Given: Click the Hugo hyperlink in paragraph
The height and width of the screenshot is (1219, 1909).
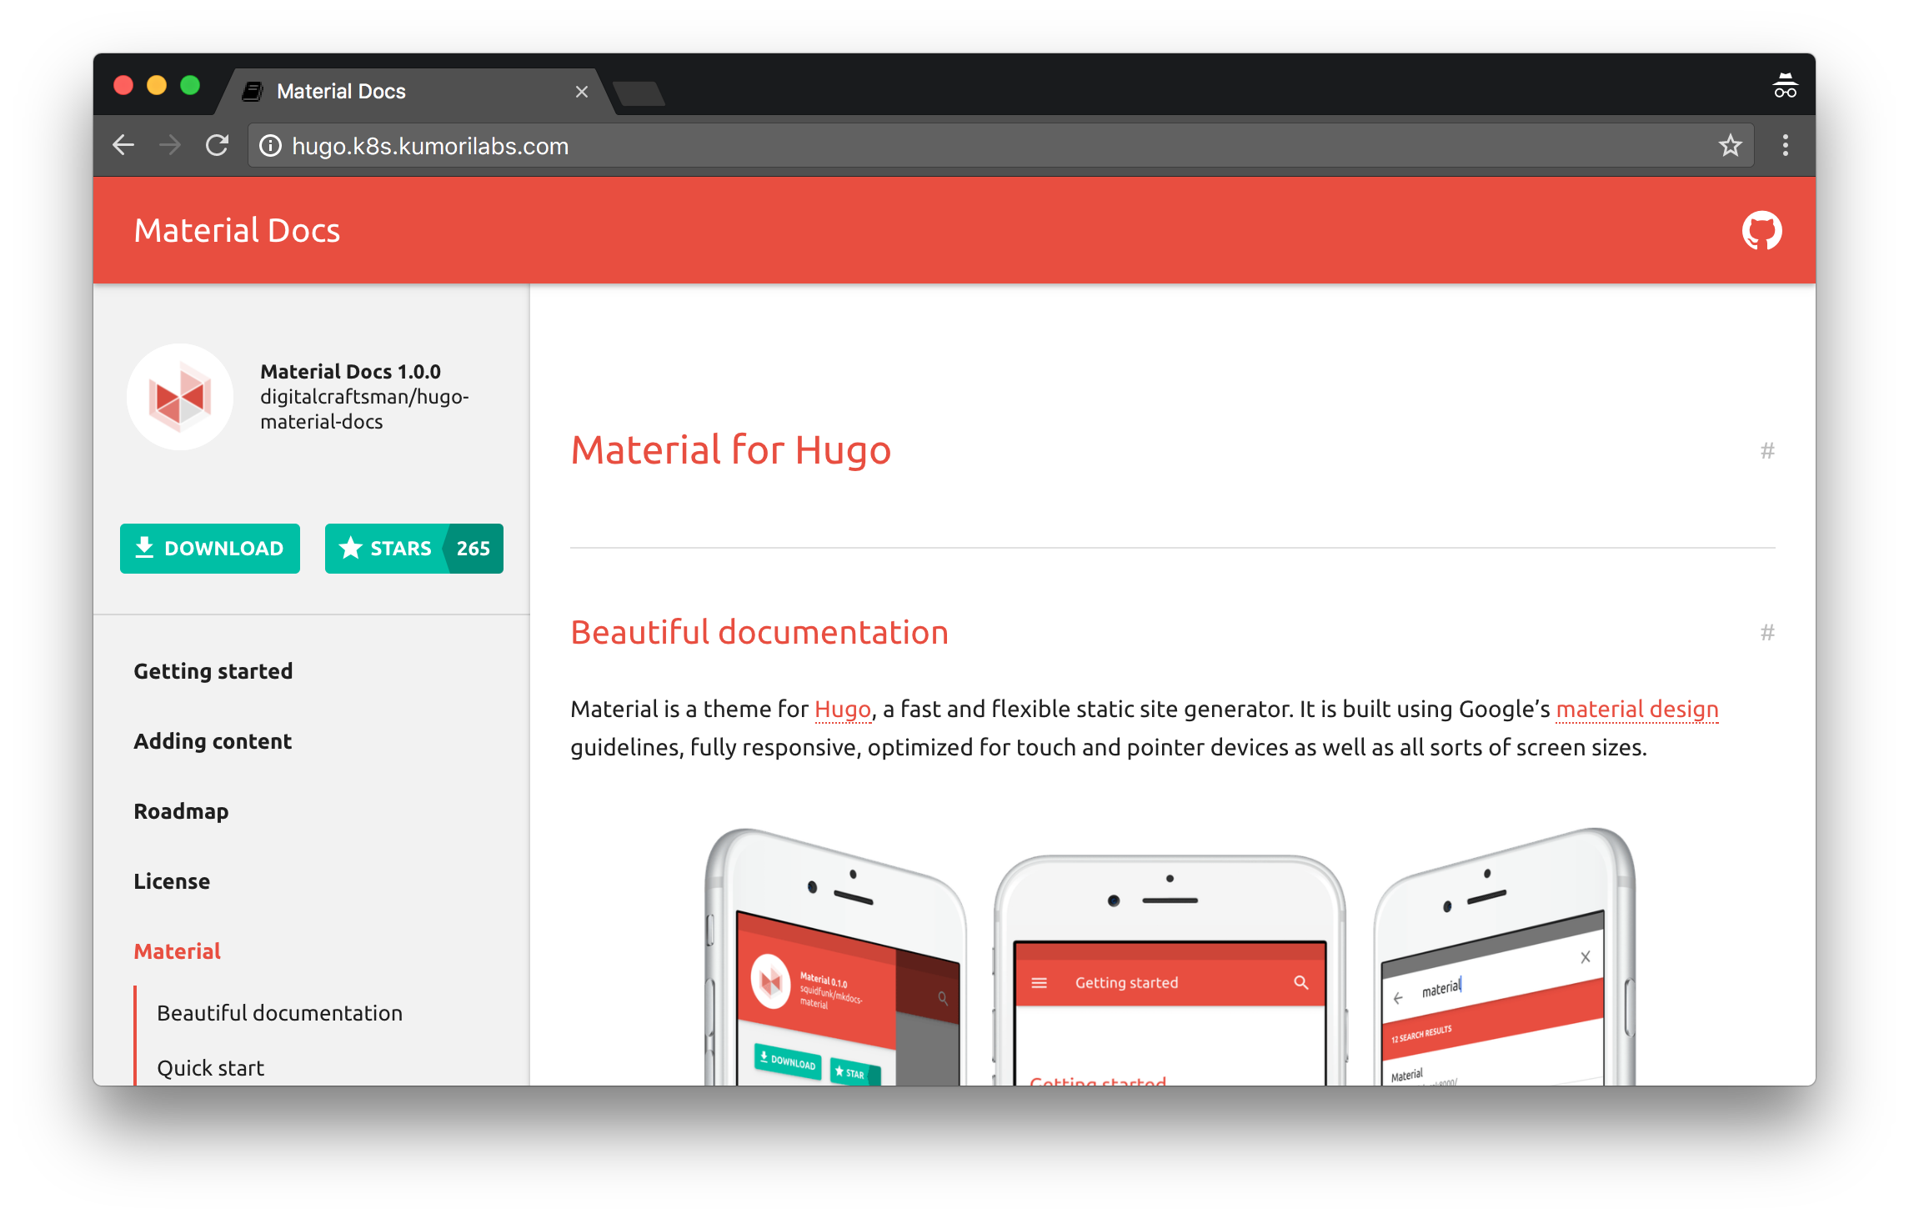Looking at the screenshot, I should [842, 710].
